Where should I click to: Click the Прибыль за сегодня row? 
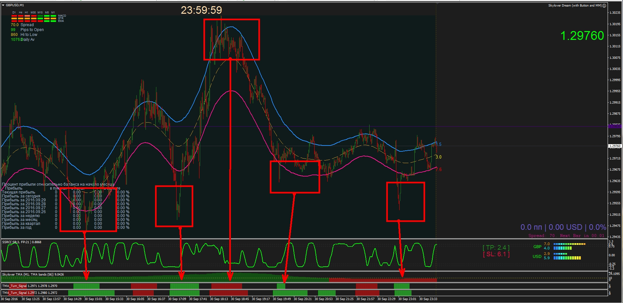(65, 196)
